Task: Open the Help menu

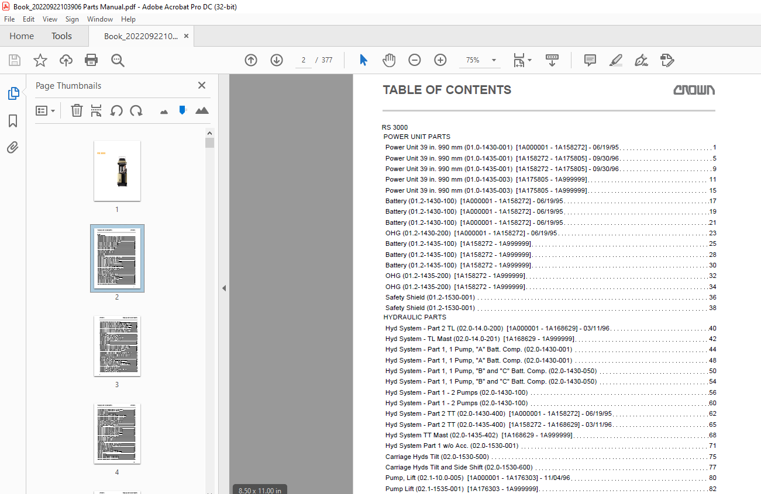Action: click(128, 19)
